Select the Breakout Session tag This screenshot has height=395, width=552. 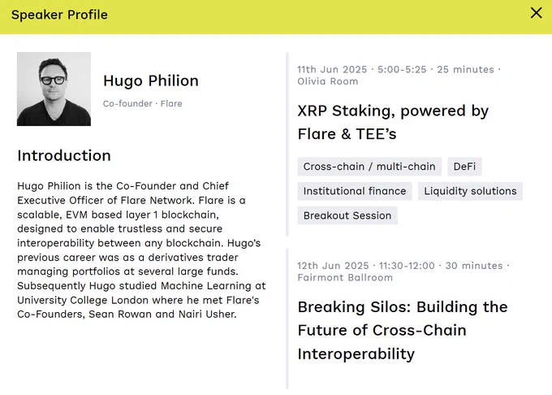click(x=347, y=215)
